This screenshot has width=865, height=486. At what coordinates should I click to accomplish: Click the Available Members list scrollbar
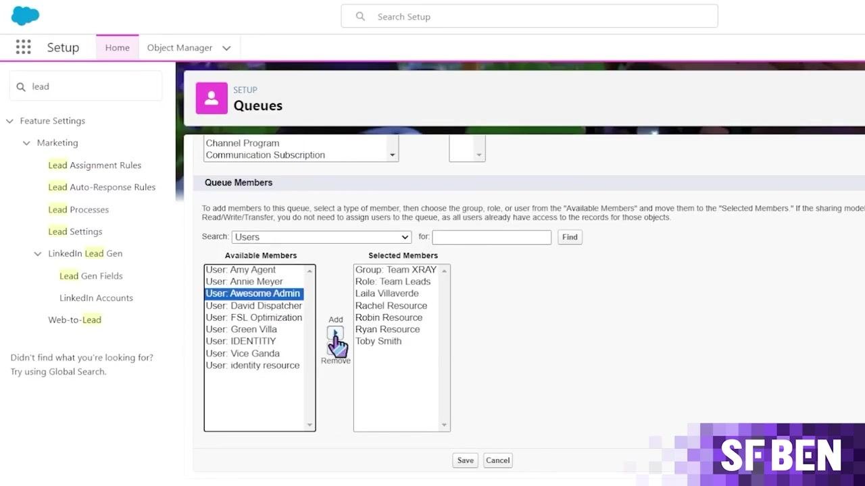click(310, 348)
